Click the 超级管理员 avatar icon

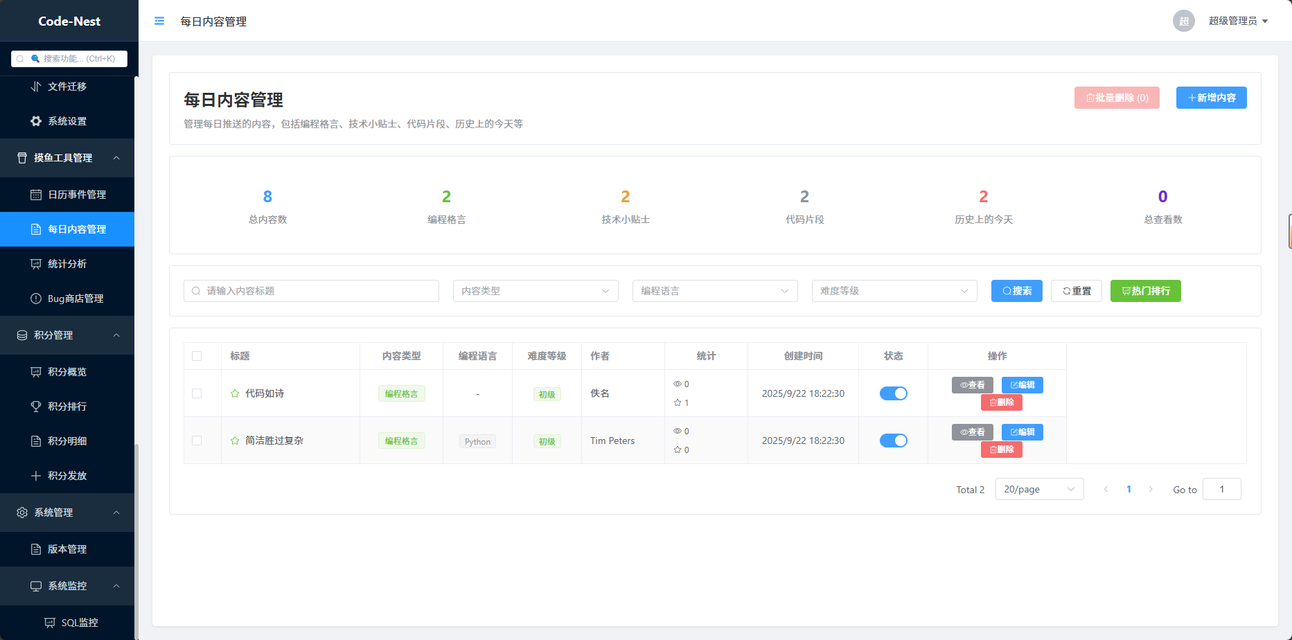tap(1183, 21)
